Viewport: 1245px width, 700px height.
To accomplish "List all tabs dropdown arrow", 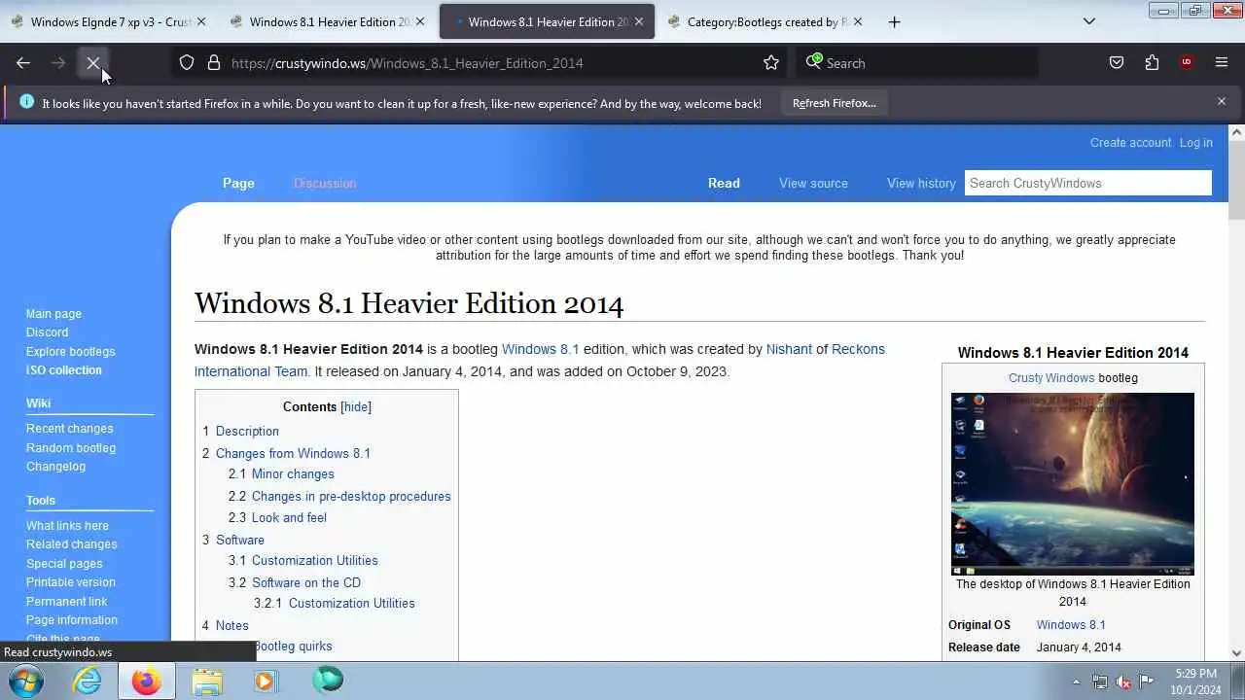I will 1089,21.
